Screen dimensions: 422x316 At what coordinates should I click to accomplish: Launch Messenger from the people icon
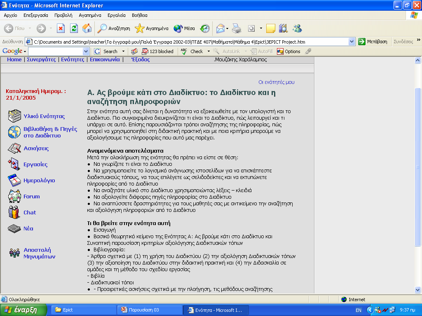297,28
